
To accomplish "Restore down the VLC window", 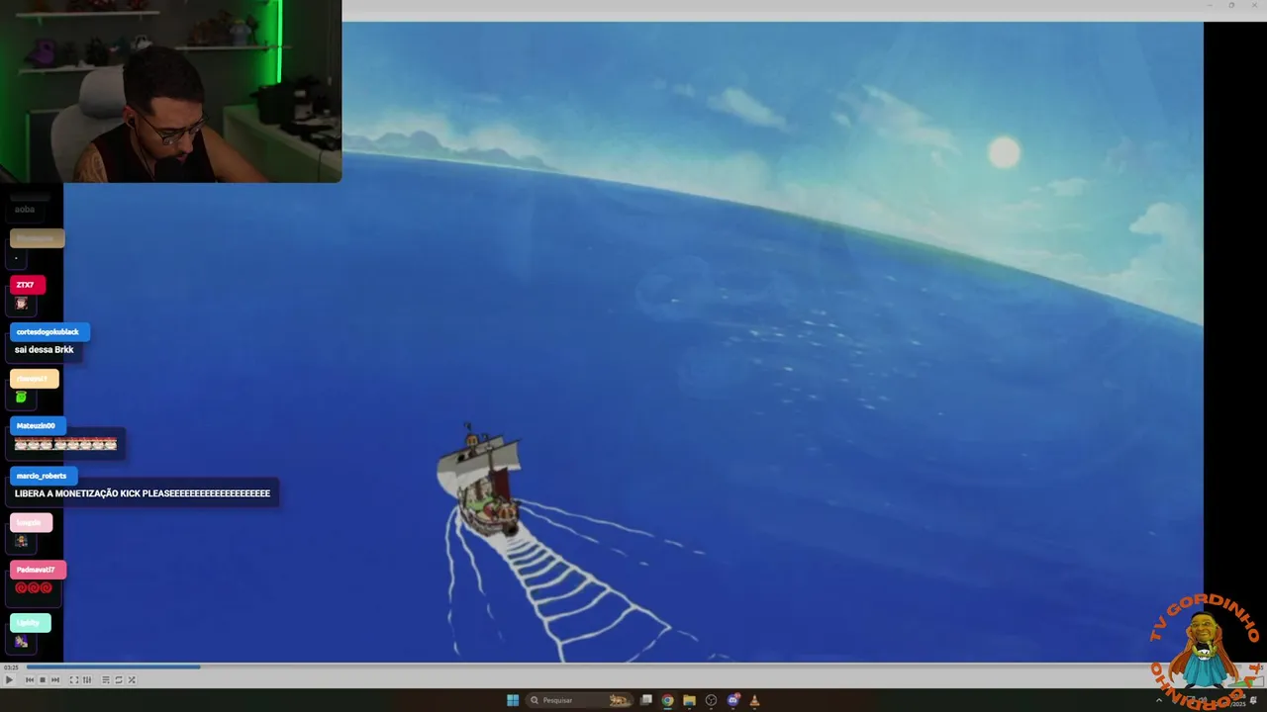I will [x=1231, y=5].
